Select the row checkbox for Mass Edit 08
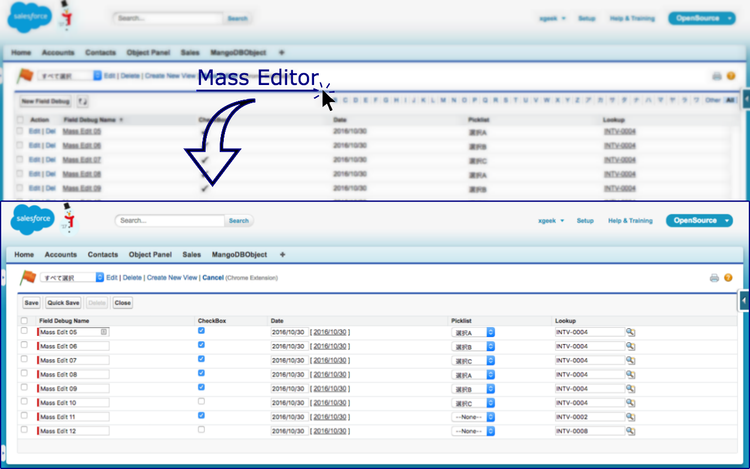The height and width of the screenshot is (469, 750). click(24, 373)
